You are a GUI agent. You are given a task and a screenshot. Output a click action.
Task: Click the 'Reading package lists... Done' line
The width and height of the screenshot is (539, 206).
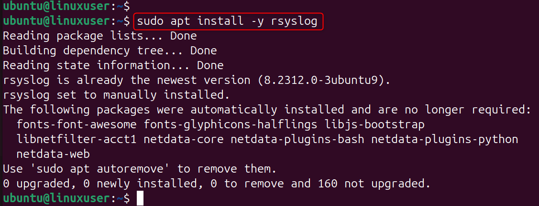[100, 36]
